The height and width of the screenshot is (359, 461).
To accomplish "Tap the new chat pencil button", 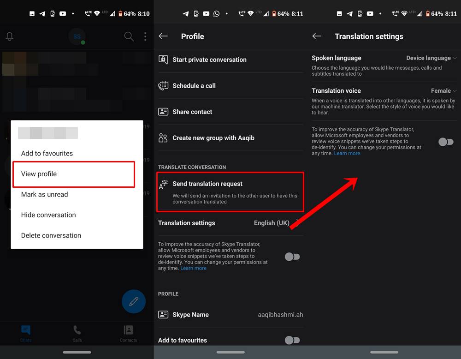I will pyautogui.click(x=134, y=301).
